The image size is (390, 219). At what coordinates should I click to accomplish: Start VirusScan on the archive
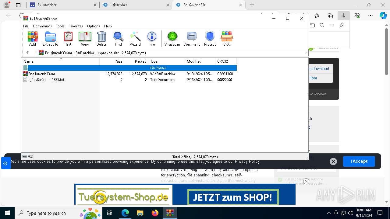coord(172,39)
